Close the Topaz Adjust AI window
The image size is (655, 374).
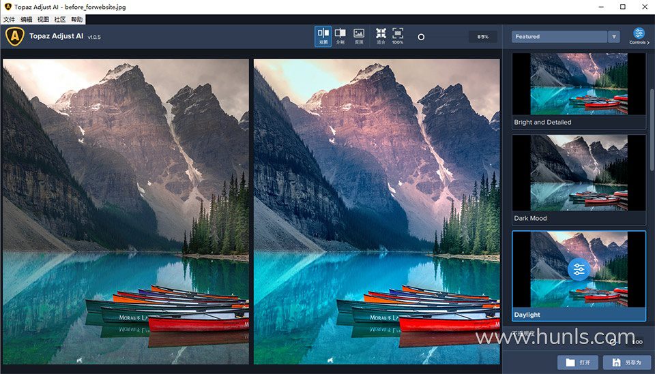645,7
